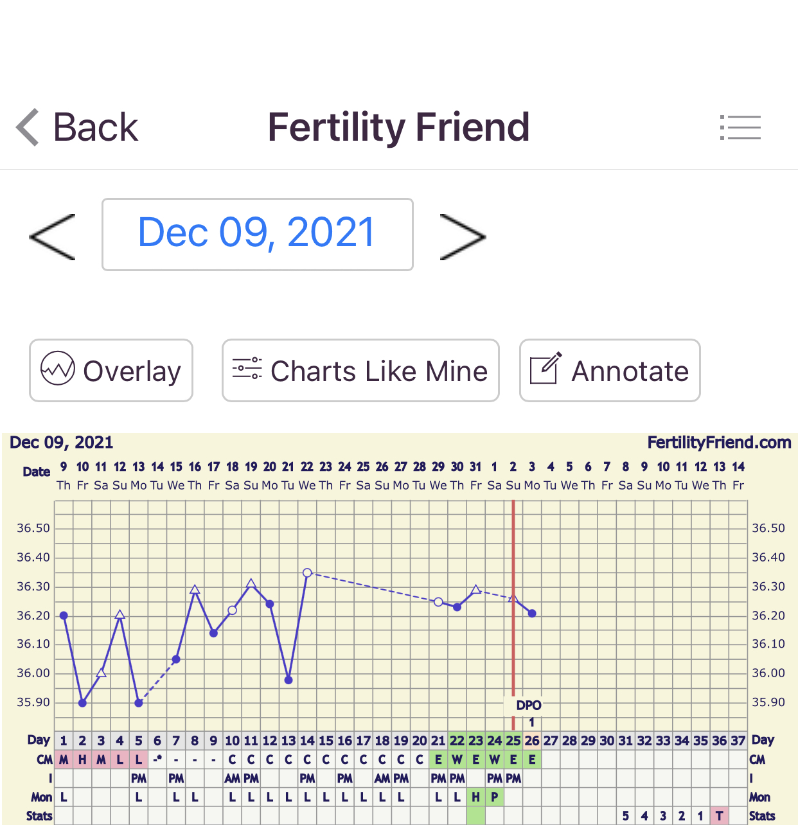Click the Annotate pencil-and-note icon

545,369
